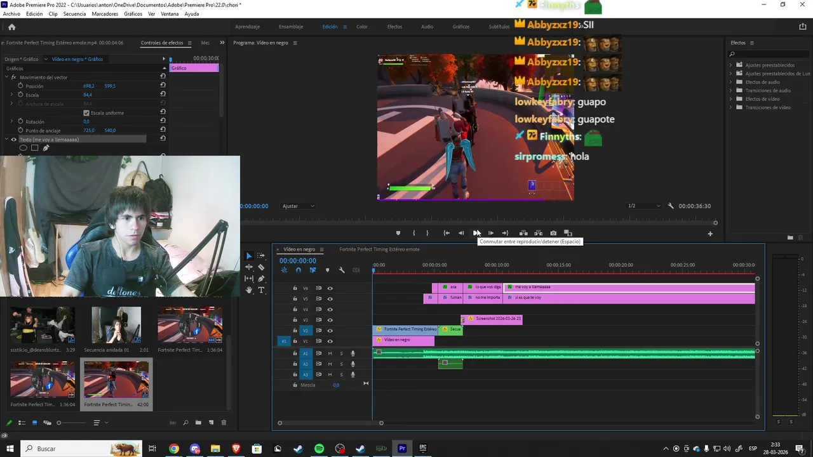
Task: Open the program monitor button editor plus
Action: tap(710, 234)
